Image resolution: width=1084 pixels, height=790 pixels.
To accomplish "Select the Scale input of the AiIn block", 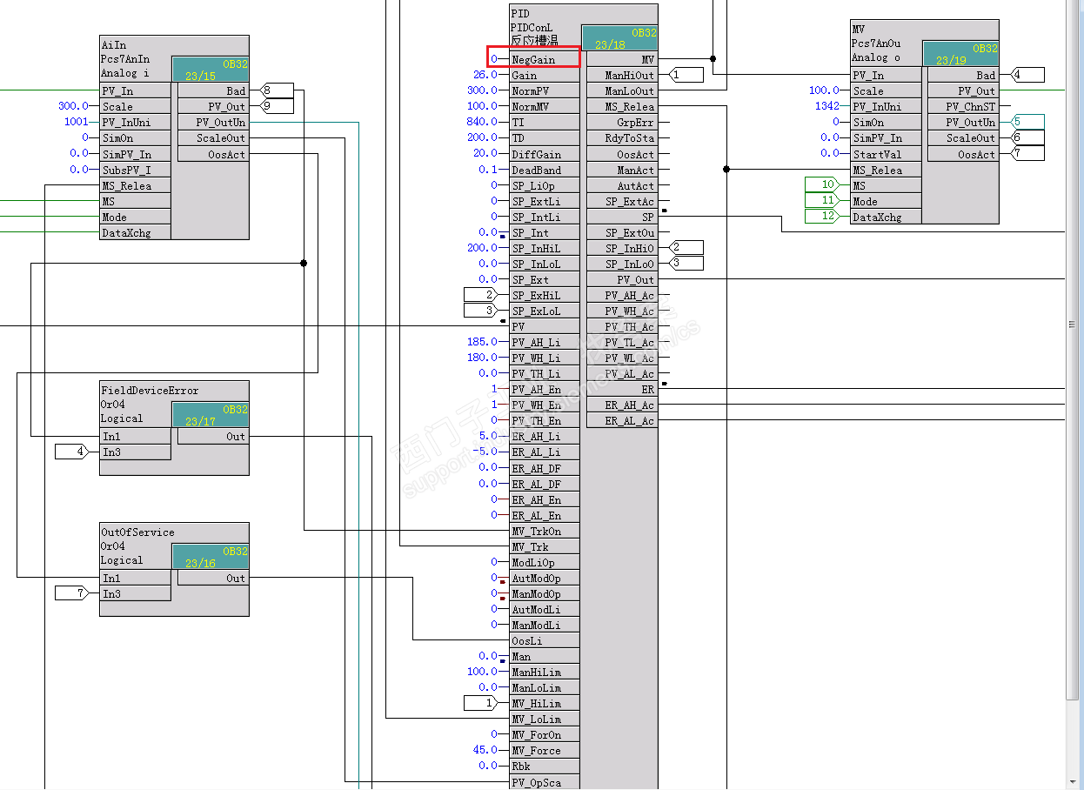I will tap(135, 106).
